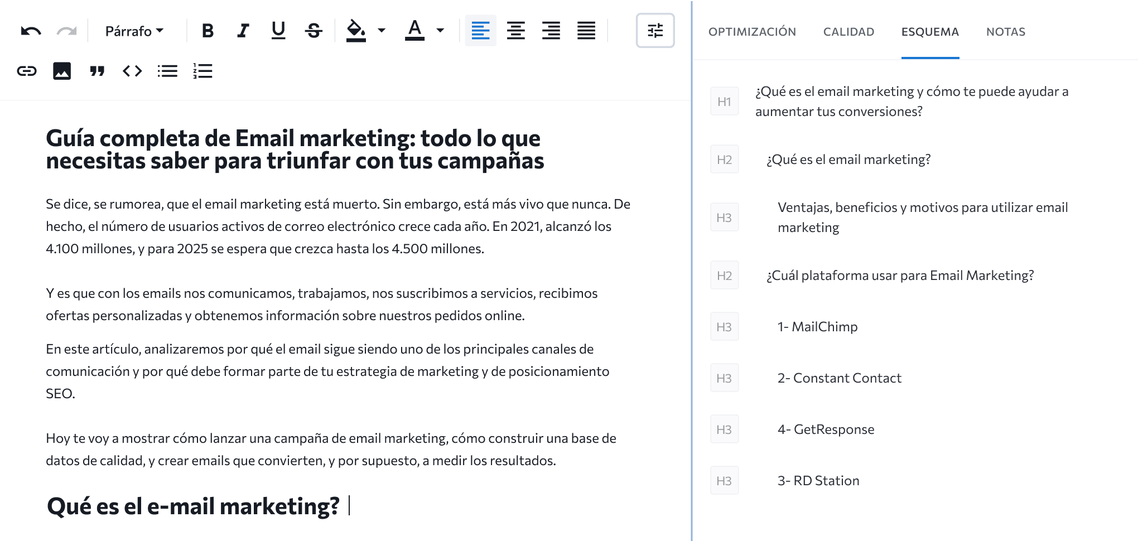Open the text color dropdown arrow
Screen dimensions: 1138x541
(x=440, y=31)
